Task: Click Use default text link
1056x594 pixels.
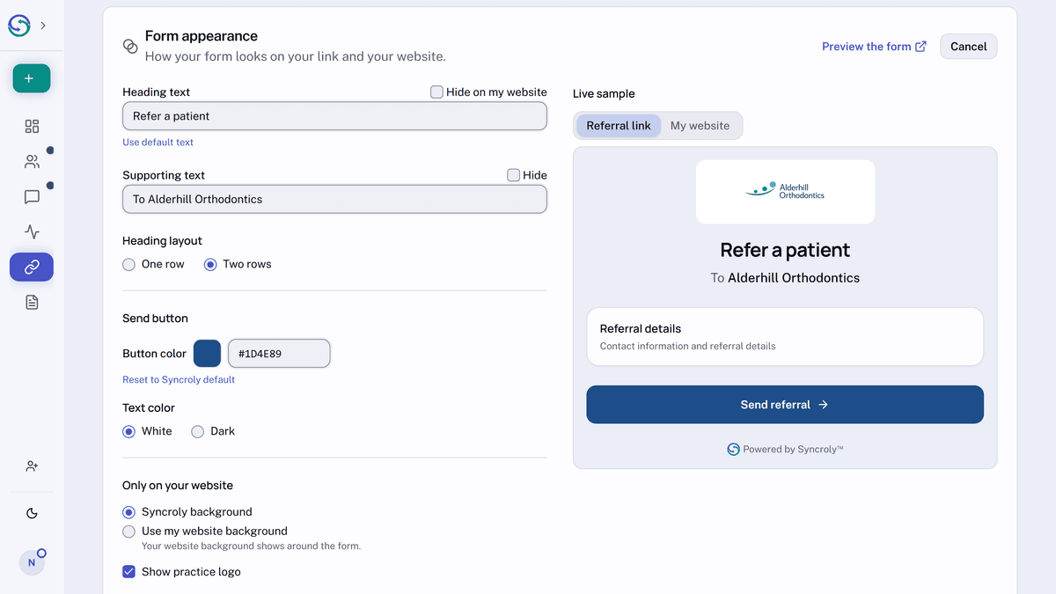Action: (158, 143)
